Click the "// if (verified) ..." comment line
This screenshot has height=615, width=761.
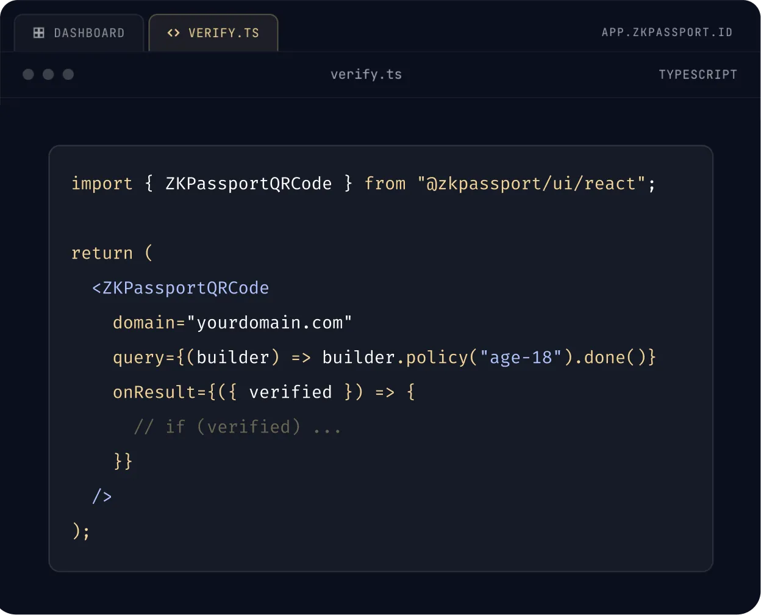(237, 427)
